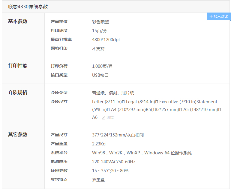
Task: Click the 打印负荷 label
Action: pyautogui.click(x=59, y=66)
